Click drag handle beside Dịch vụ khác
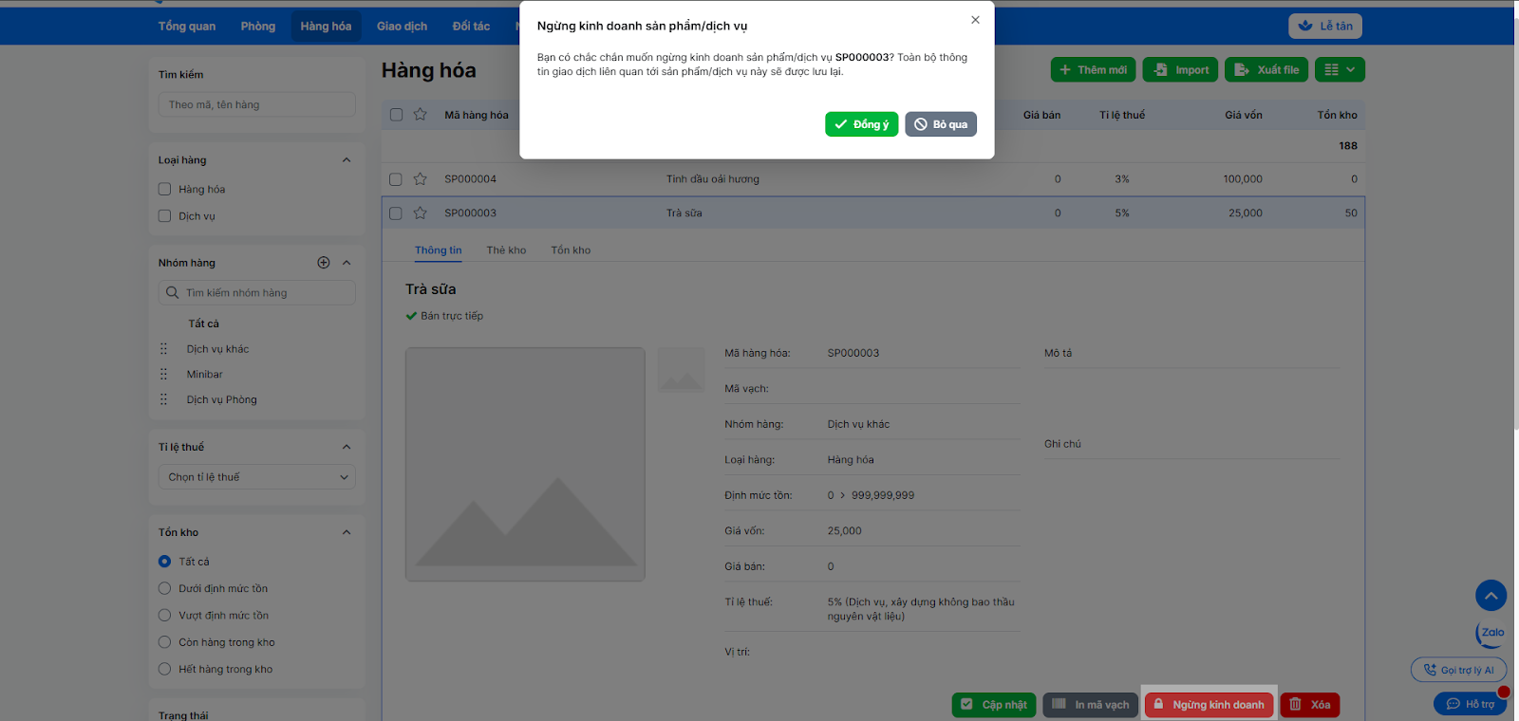 pos(163,349)
